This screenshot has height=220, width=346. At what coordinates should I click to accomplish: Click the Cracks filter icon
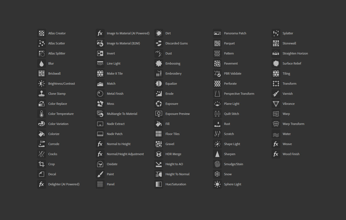tap(42, 154)
